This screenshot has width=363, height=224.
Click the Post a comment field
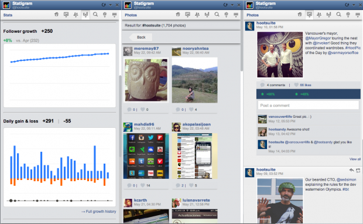pyautogui.click(x=309, y=106)
